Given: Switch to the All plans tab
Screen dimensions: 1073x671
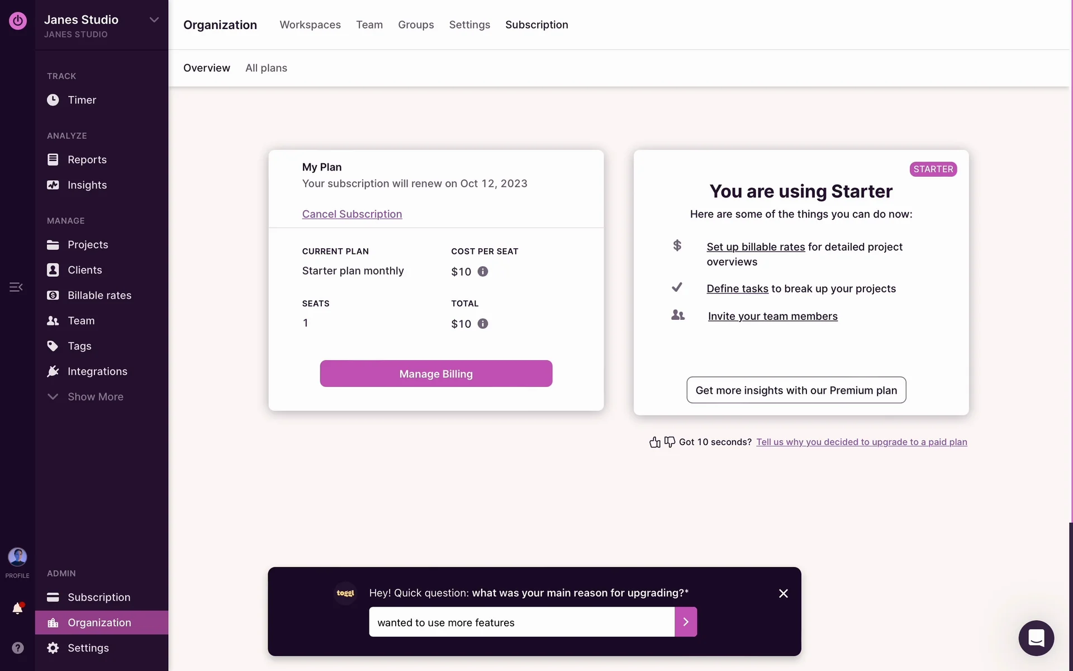Looking at the screenshot, I should pyautogui.click(x=266, y=68).
